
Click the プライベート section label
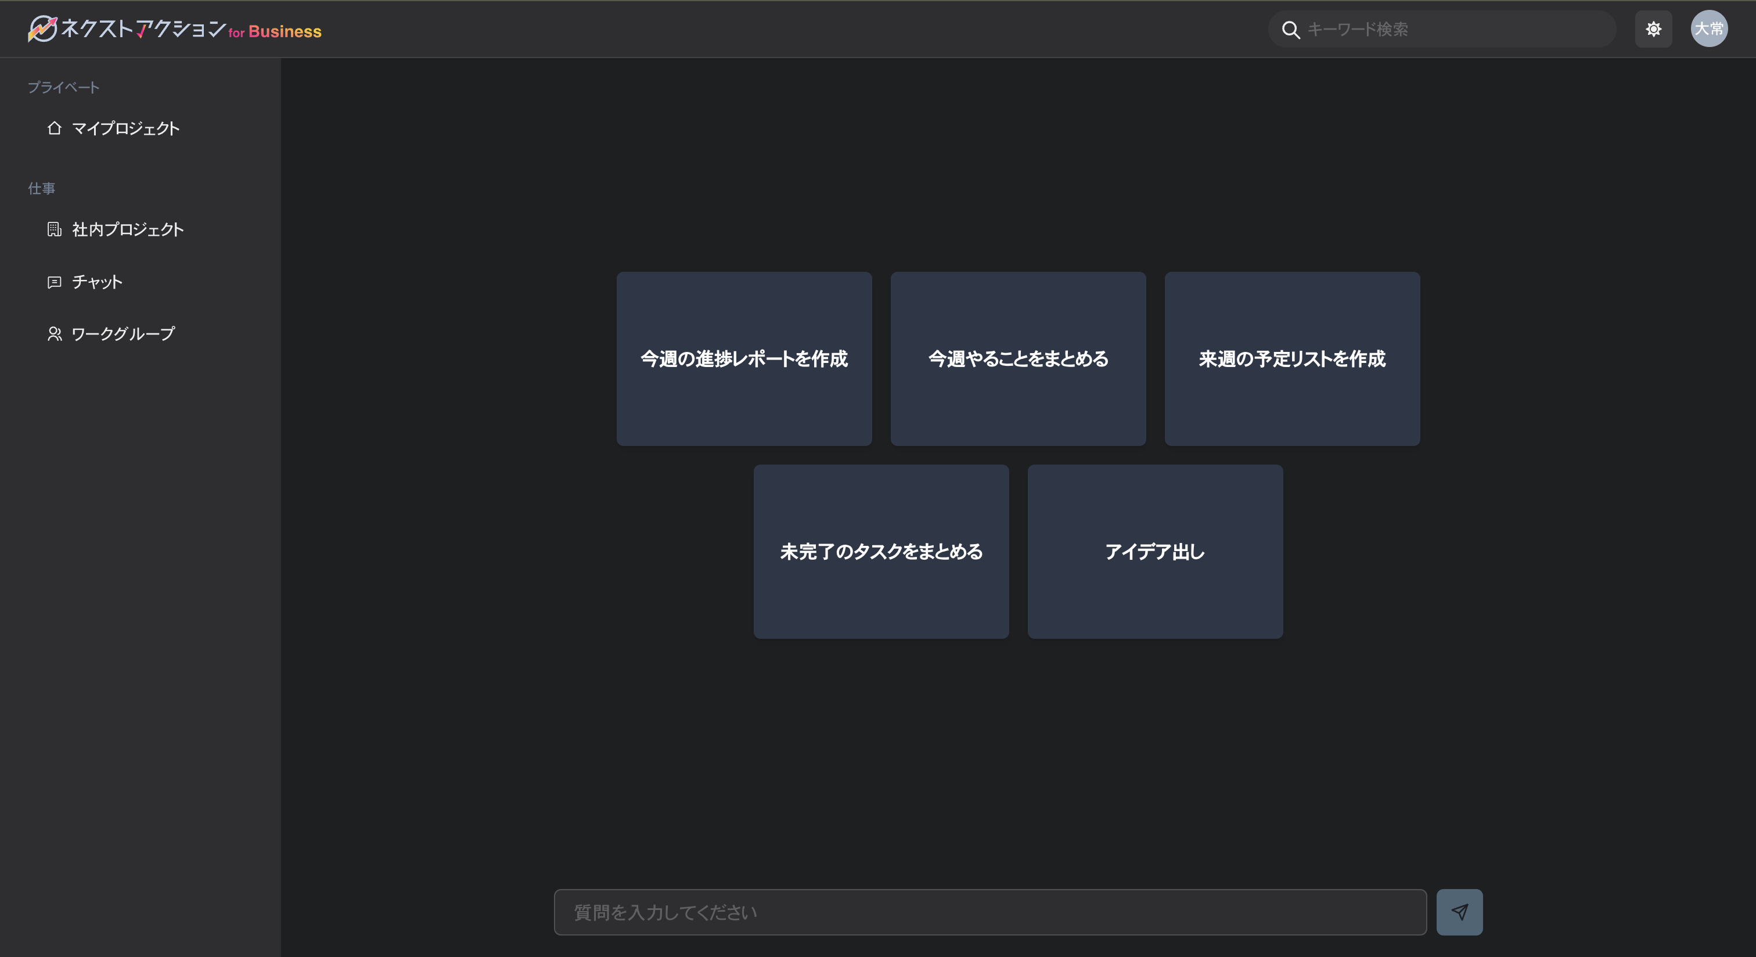pyautogui.click(x=63, y=87)
